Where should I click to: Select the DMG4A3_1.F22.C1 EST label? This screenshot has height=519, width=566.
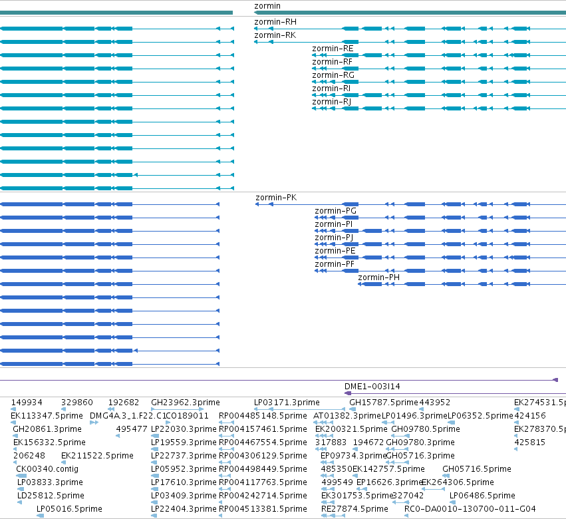(x=128, y=416)
